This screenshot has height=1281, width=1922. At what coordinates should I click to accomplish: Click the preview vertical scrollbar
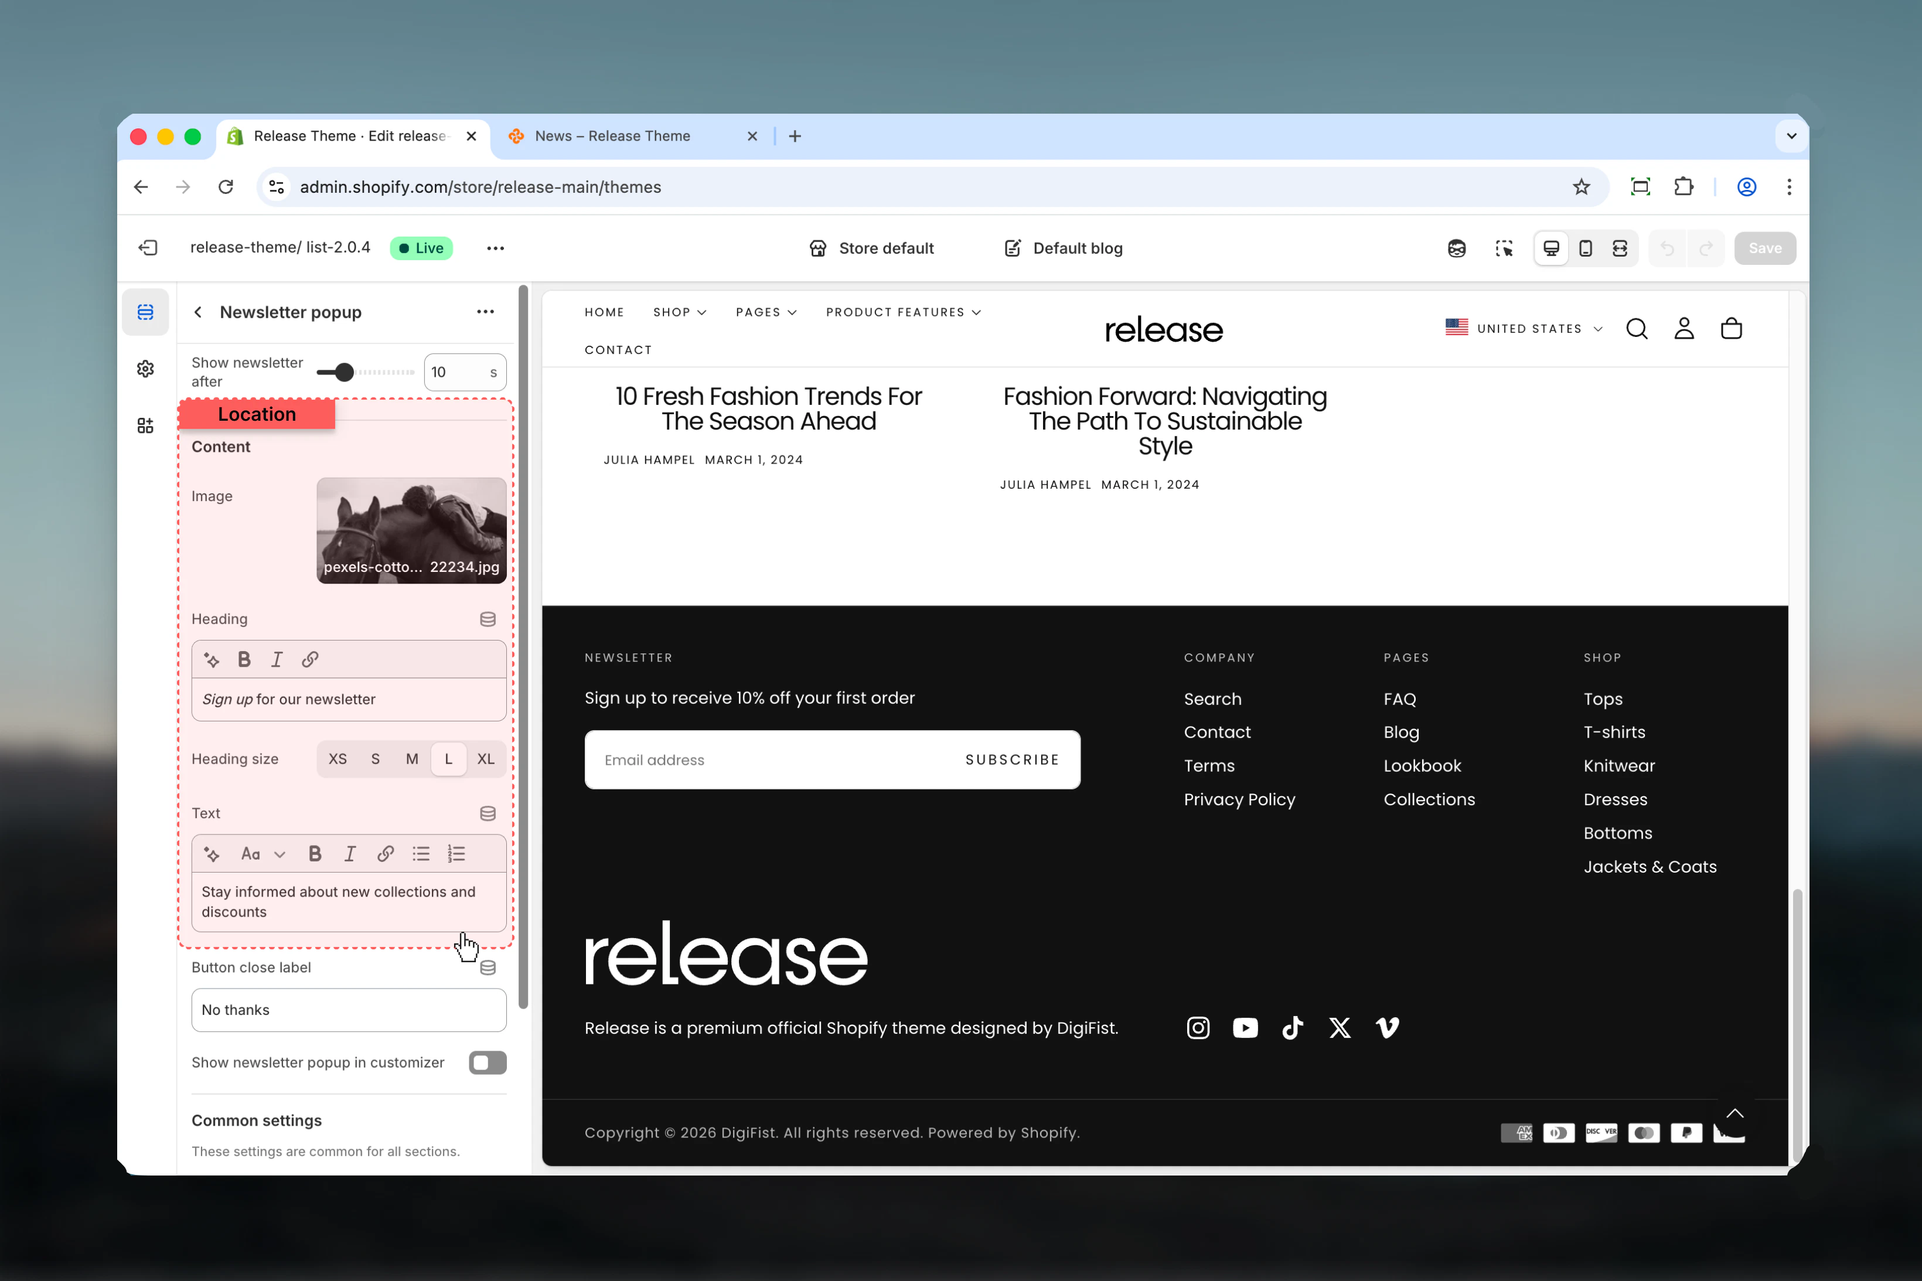(x=1797, y=1026)
